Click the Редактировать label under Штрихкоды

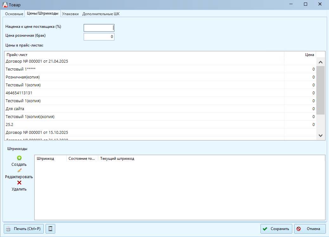coord(19,177)
